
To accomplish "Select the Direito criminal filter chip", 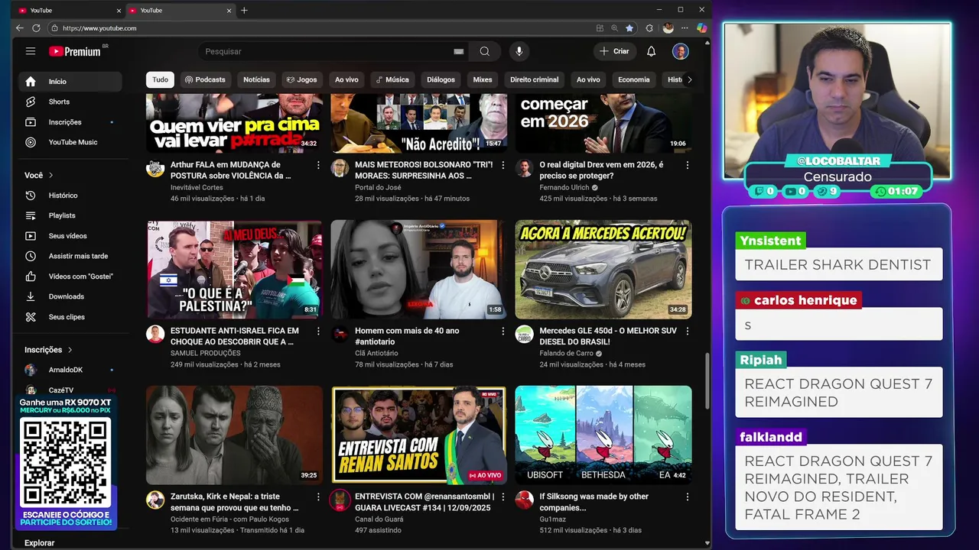I will coord(535,79).
